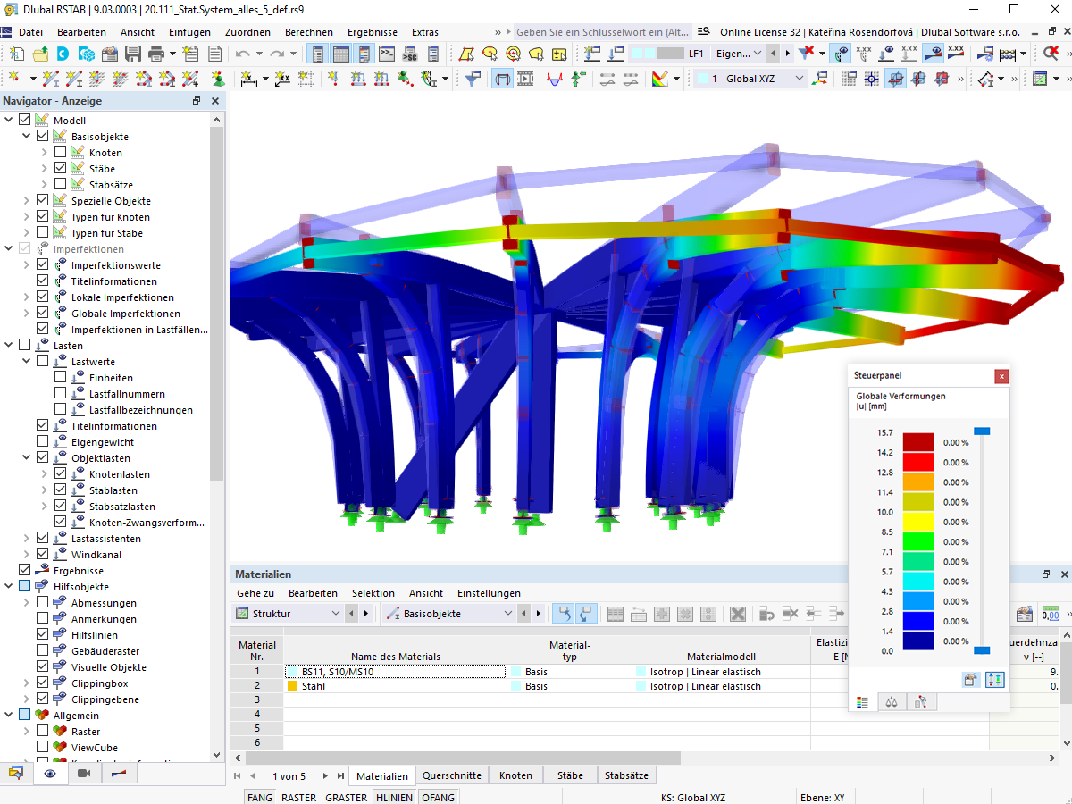The width and height of the screenshot is (1072, 804).
Task: Enable the Eigengewicht checkbox
Action: 42,441
